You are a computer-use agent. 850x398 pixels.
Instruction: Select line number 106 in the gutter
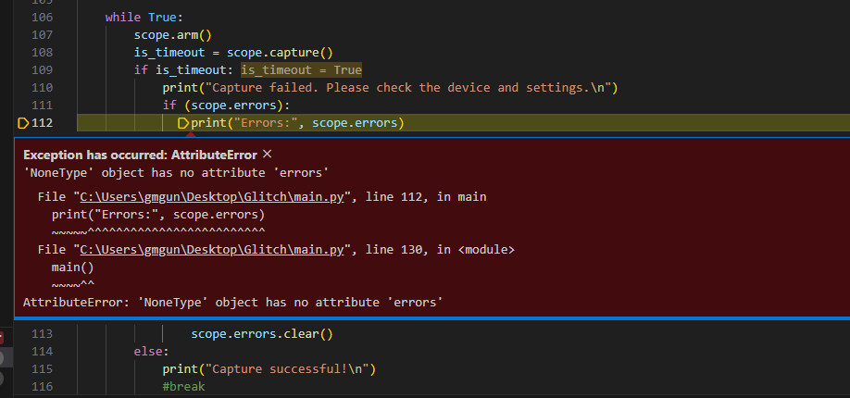click(43, 18)
